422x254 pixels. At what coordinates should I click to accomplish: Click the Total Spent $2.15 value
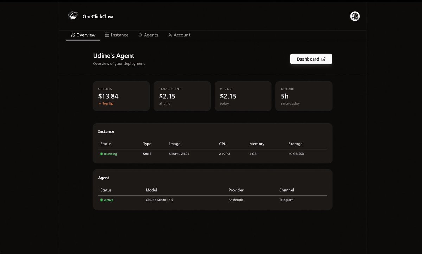click(167, 96)
